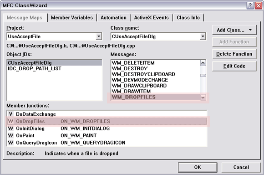Confirm with the OK button
The width and height of the screenshot is (264, 175).
[198, 167]
